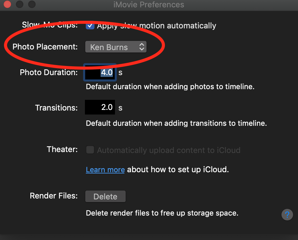Viewport: 298px width, 240px height.
Task: Click 'Delete render files to free up storage space.'
Action: [x=162, y=213]
